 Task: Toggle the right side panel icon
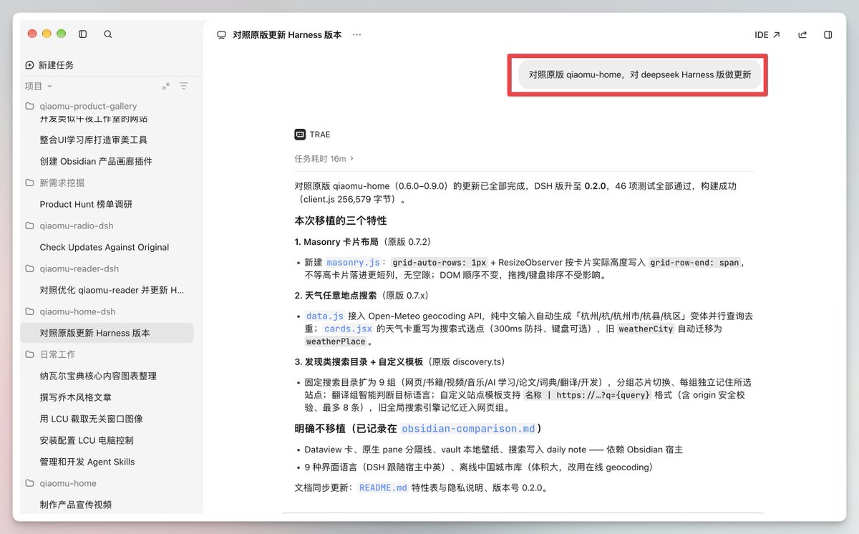coord(828,34)
